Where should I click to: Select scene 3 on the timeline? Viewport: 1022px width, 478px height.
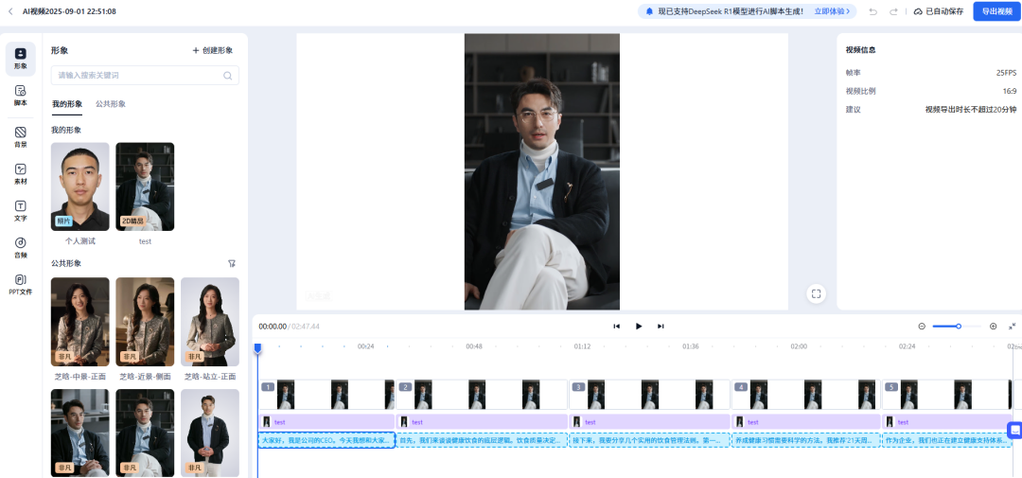coord(650,395)
